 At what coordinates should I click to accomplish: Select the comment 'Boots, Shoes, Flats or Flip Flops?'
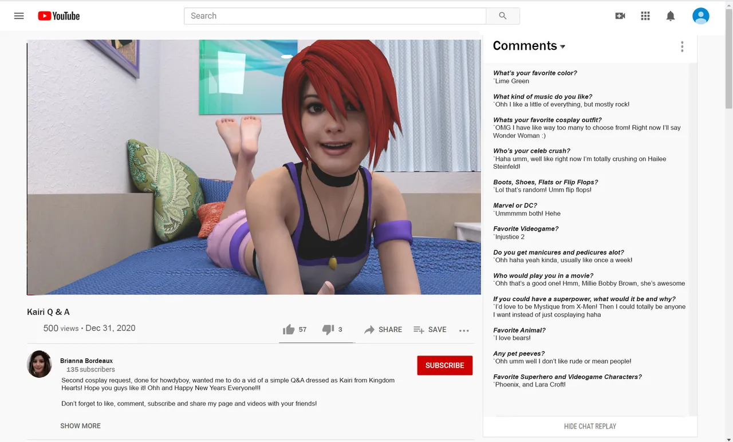point(545,183)
